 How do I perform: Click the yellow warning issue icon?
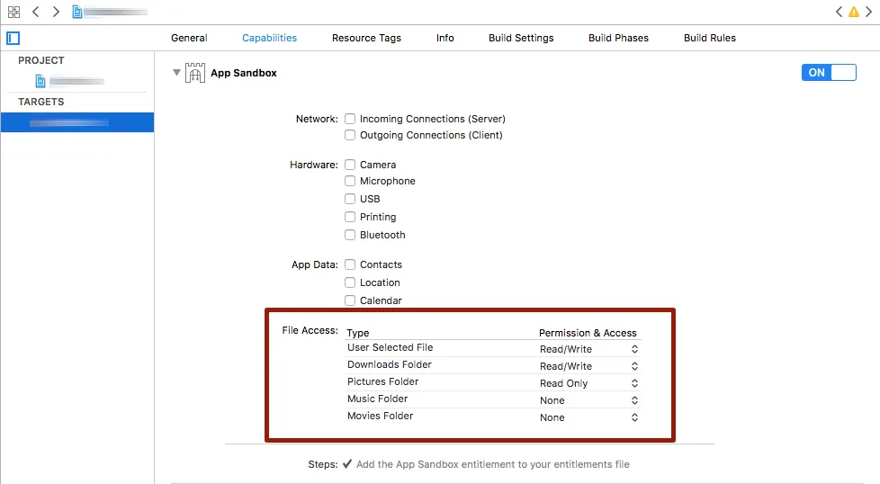(x=854, y=12)
